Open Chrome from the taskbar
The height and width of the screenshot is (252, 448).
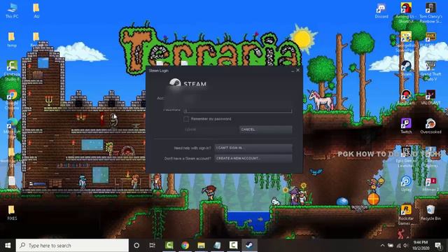[x=185, y=245]
